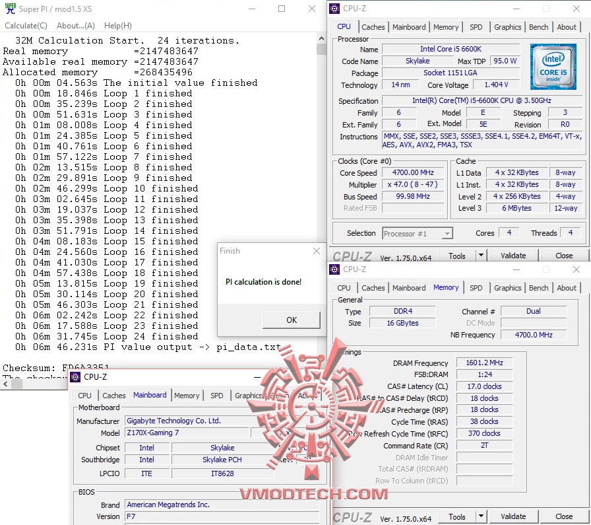The width and height of the screenshot is (591, 525).
Task: Click Tools button in Memory CPU-Z window
Action: click(457, 516)
